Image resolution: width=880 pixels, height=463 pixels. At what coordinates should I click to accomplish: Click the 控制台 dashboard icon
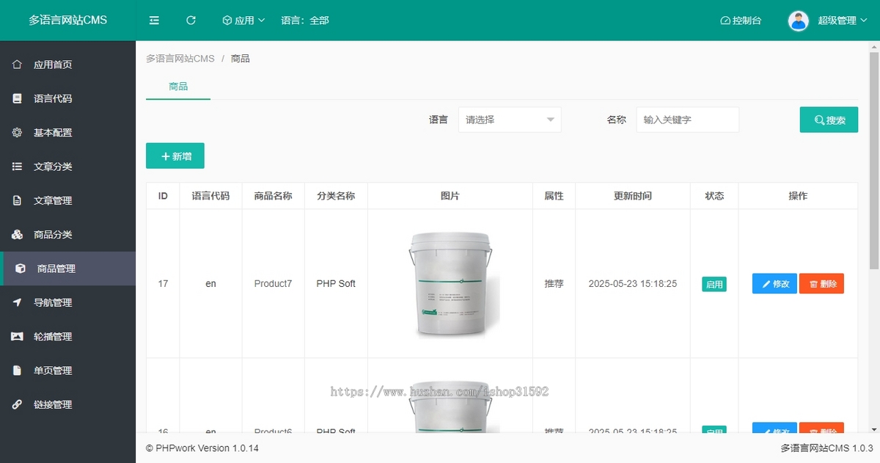725,21
